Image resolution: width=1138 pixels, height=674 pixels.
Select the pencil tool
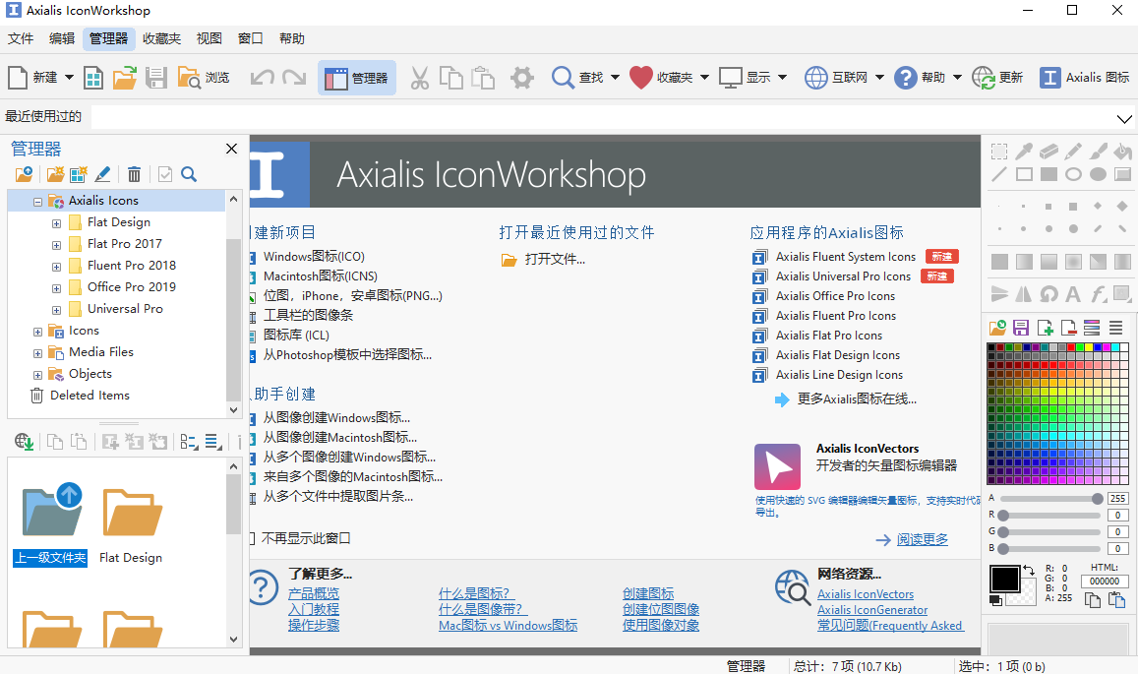(1073, 152)
